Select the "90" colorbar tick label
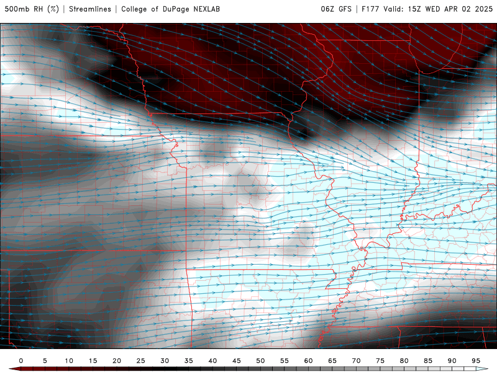This screenshot has height=372, width=497. click(452, 361)
